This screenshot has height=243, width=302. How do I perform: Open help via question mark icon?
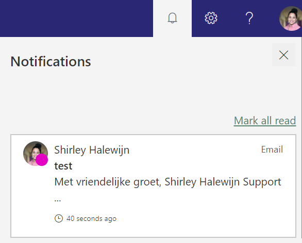coord(249,18)
